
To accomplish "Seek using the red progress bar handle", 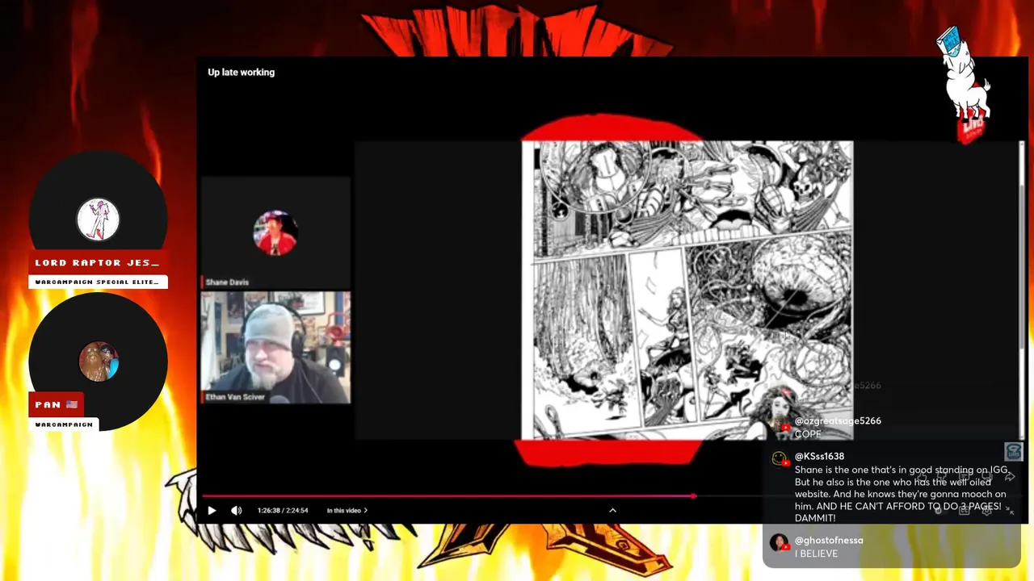I will 693,495.
